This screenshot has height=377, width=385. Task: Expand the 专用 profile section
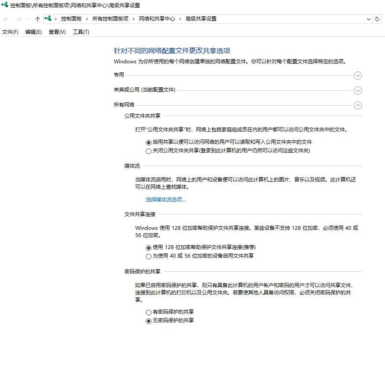tap(358, 75)
